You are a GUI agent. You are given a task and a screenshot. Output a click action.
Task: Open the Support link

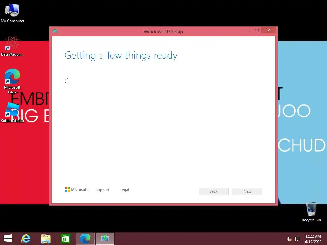click(x=103, y=190)
